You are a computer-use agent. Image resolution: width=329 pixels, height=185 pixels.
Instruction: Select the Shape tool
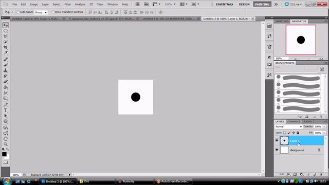tap(6, 121)
